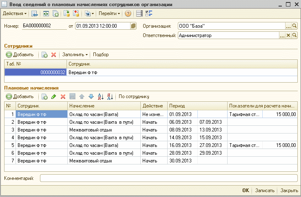Screen dimensions: 301x197
Task: Sort accruals ascending icon
Action: 101,96
